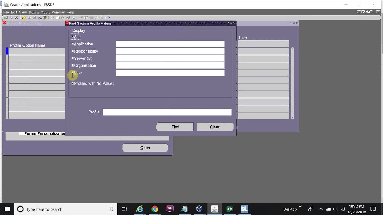Click the Clear button
The image size is (383, 215).
(215, 127)
